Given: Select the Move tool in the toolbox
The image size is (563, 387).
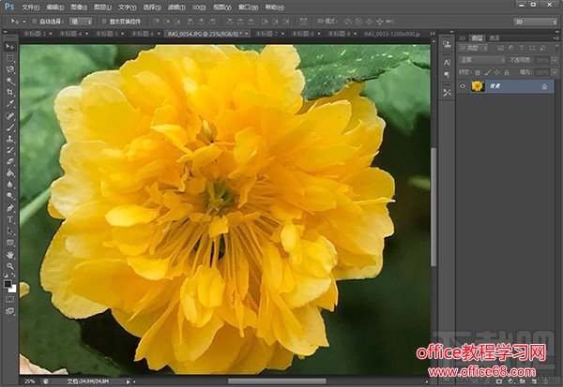Looking at the screenshot, I should pyautogui.click(x=10, y=45).
